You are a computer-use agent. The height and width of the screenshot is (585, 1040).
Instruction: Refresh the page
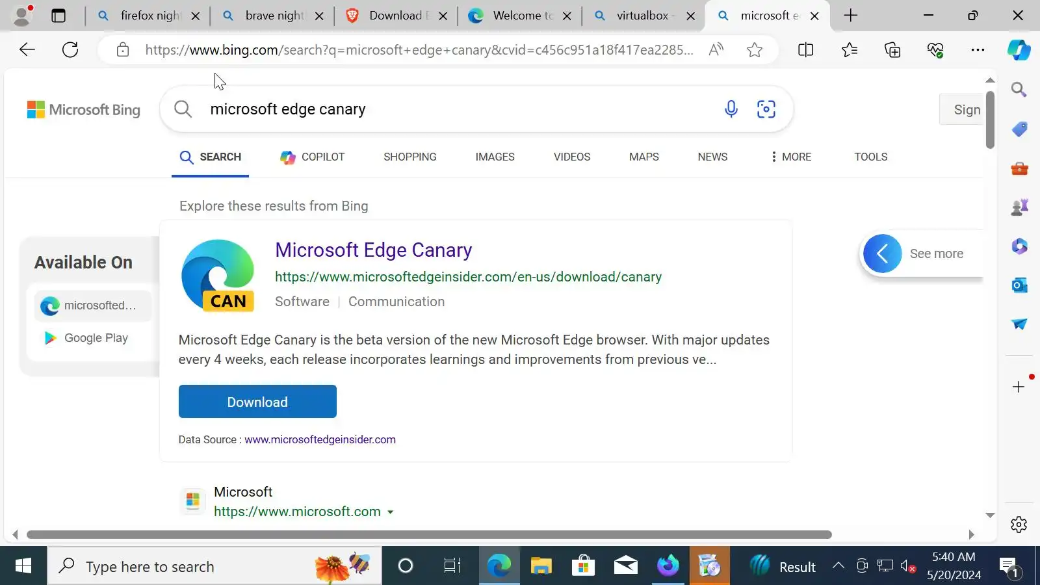[x=70, y=49]
